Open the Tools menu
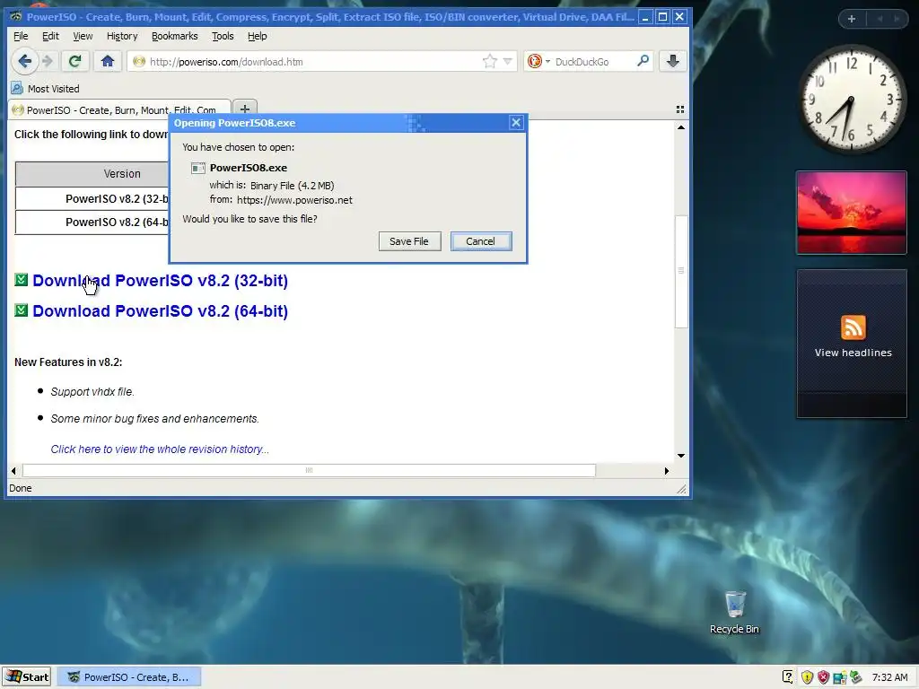The height and width of the screenshot is (689, 919). pyautogui.click(x=223, y=36)
